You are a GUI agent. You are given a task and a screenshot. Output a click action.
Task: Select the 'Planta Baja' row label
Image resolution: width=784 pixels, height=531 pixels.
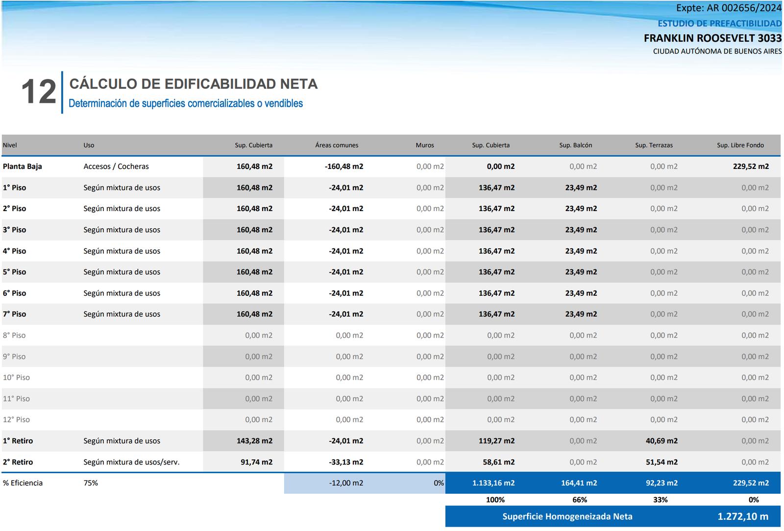[23, 167]
